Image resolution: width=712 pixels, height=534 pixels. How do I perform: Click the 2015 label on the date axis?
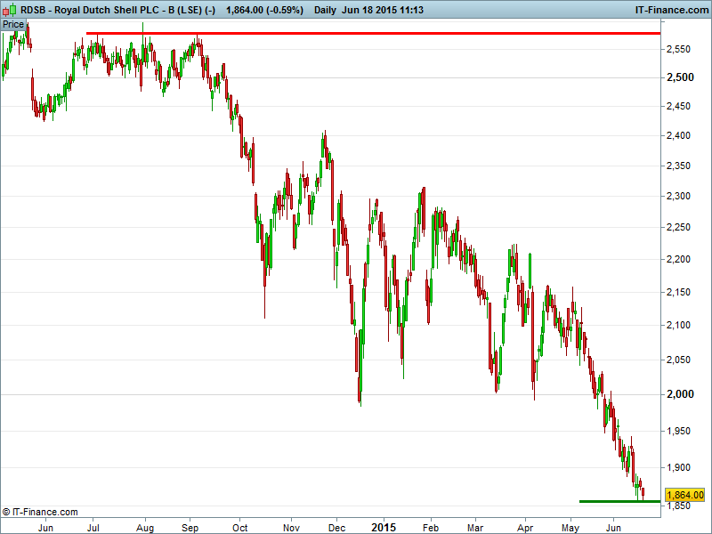384,527
